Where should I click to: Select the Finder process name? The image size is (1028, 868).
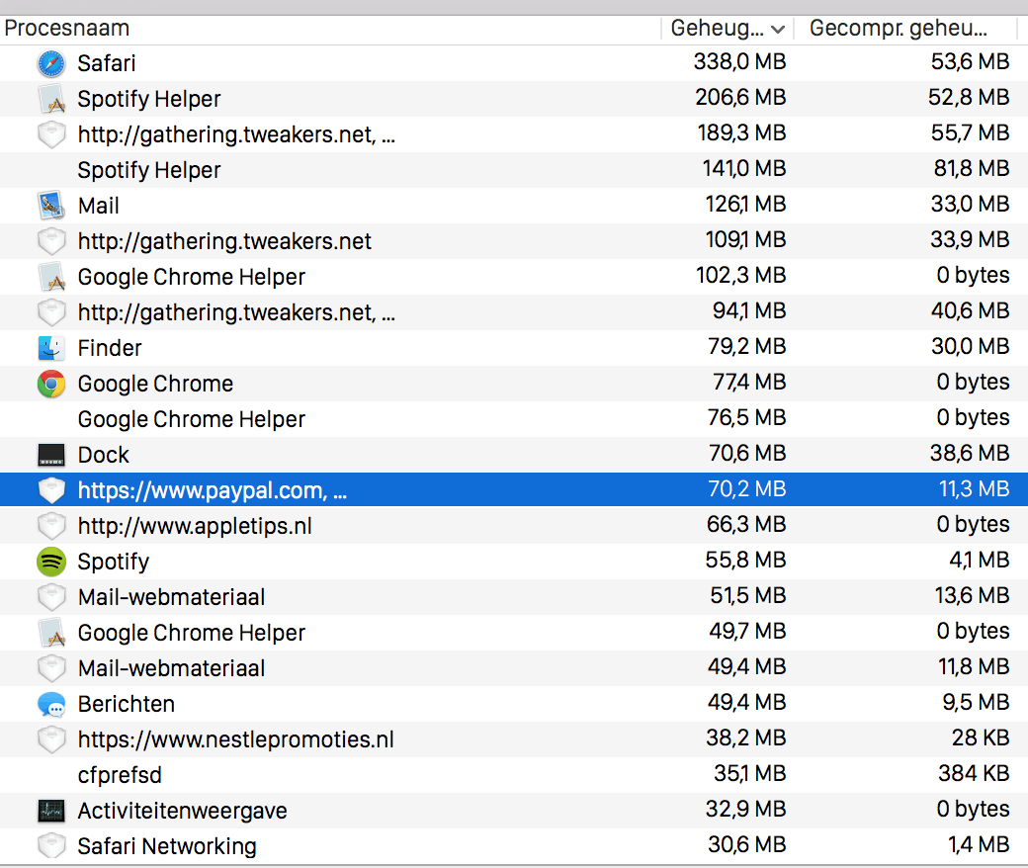(110, 348)
